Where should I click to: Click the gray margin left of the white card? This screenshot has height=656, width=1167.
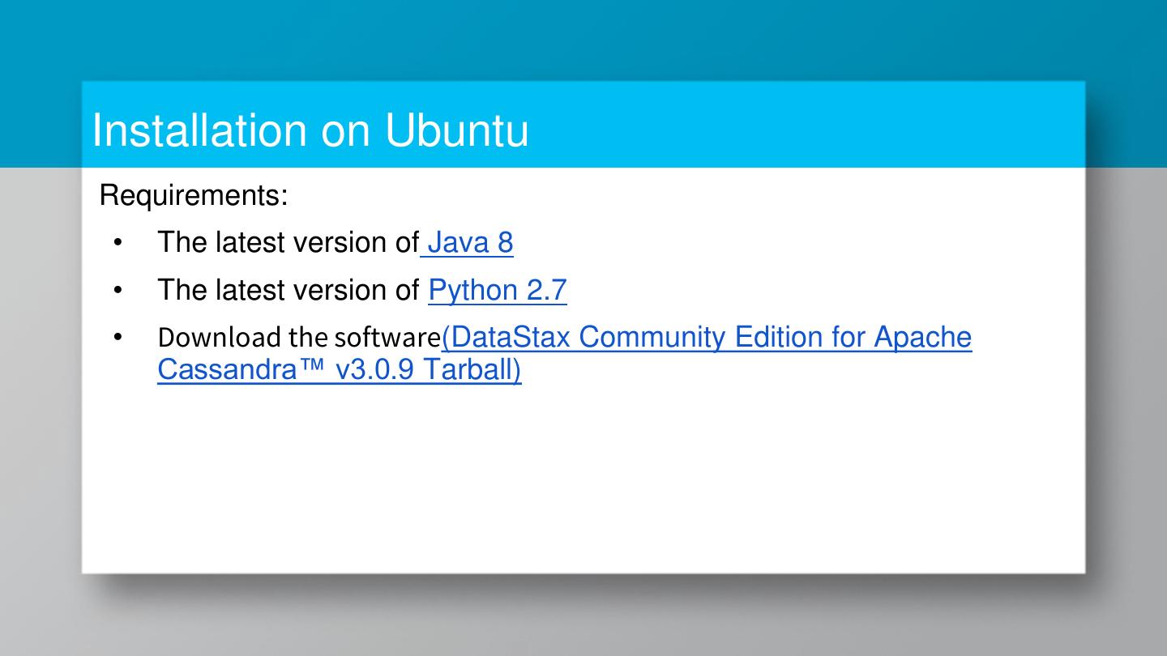[x=41, y=364]
